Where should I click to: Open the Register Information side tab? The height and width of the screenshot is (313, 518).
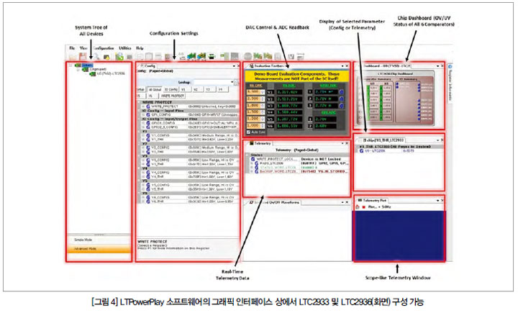pos(450,83)
